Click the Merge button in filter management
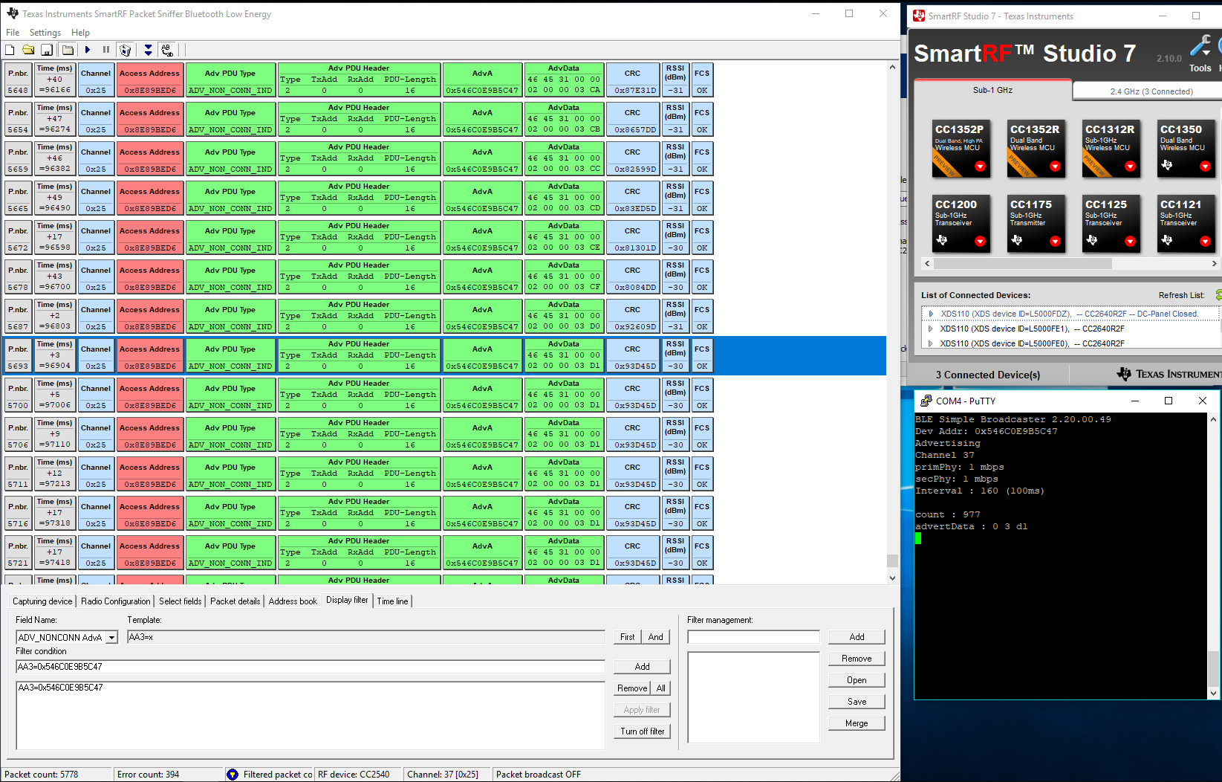This screenshot has width=1222, height=782. point(857,723)
